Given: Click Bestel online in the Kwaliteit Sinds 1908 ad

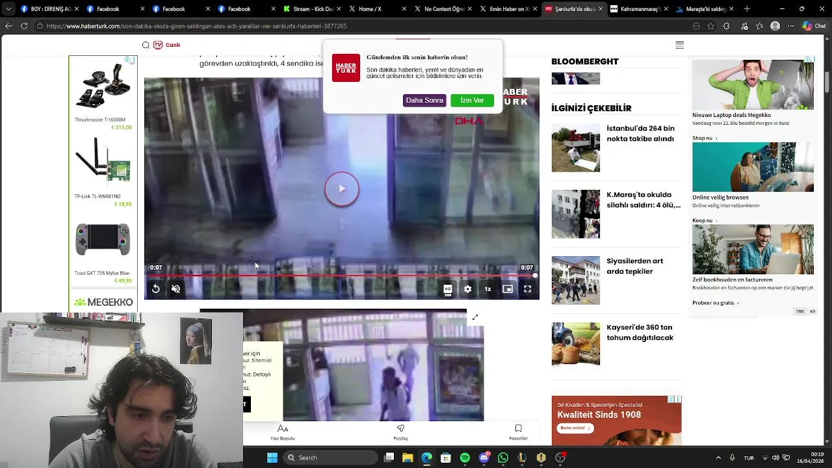Looking at the screenshot, I should 575,428.
